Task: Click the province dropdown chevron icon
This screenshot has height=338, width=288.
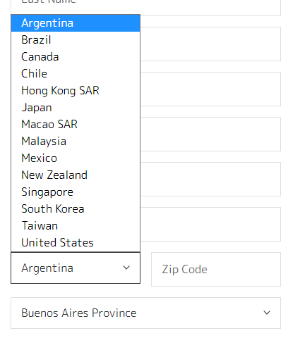Action: click(x=267, y=313)
